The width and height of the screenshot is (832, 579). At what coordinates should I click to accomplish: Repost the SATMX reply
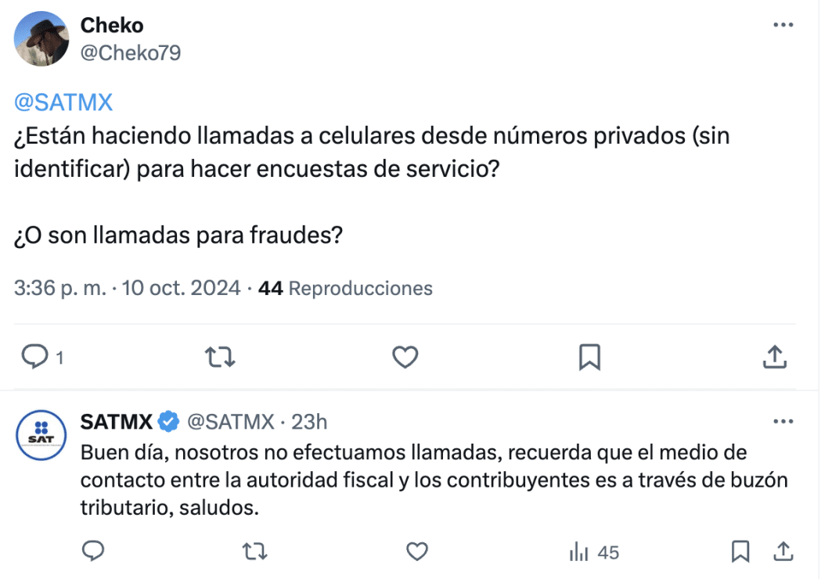click(255, 552)
